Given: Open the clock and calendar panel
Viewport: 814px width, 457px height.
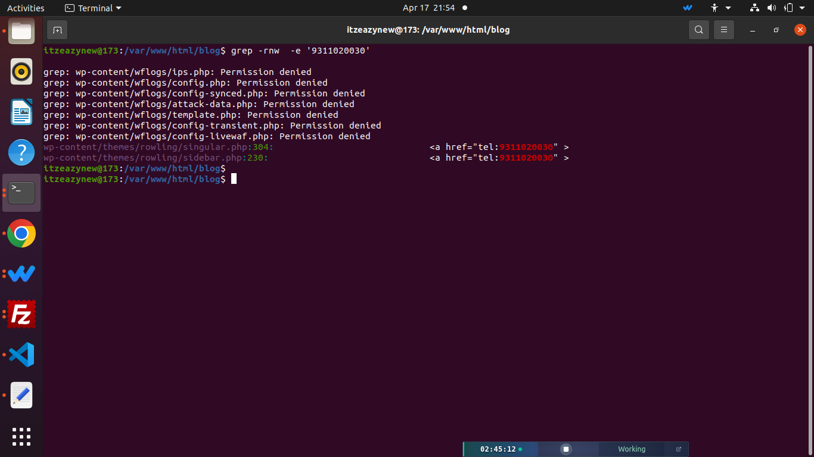Looking at the screenshot, I should pyautogui.click(x=428, y=8).
